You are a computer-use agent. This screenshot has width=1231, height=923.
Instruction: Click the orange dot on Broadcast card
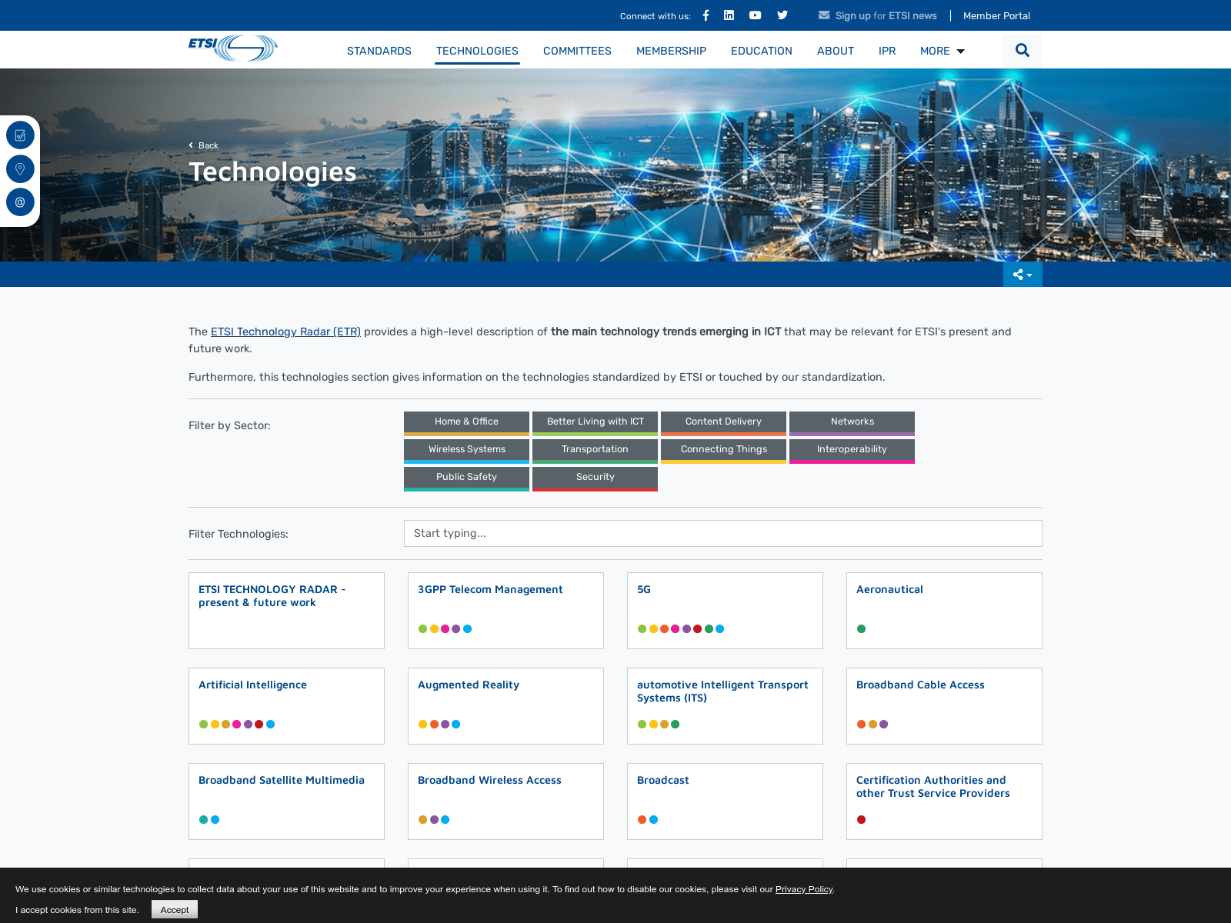pyautogui.click(x=642, y=820)
